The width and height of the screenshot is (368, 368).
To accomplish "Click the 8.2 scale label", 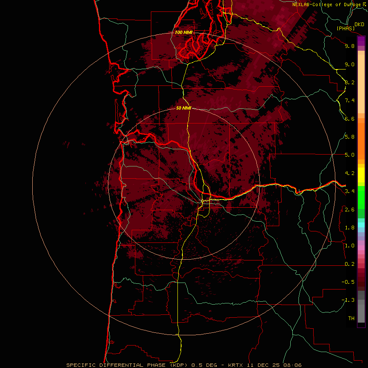I will click(x=350, y=82).
